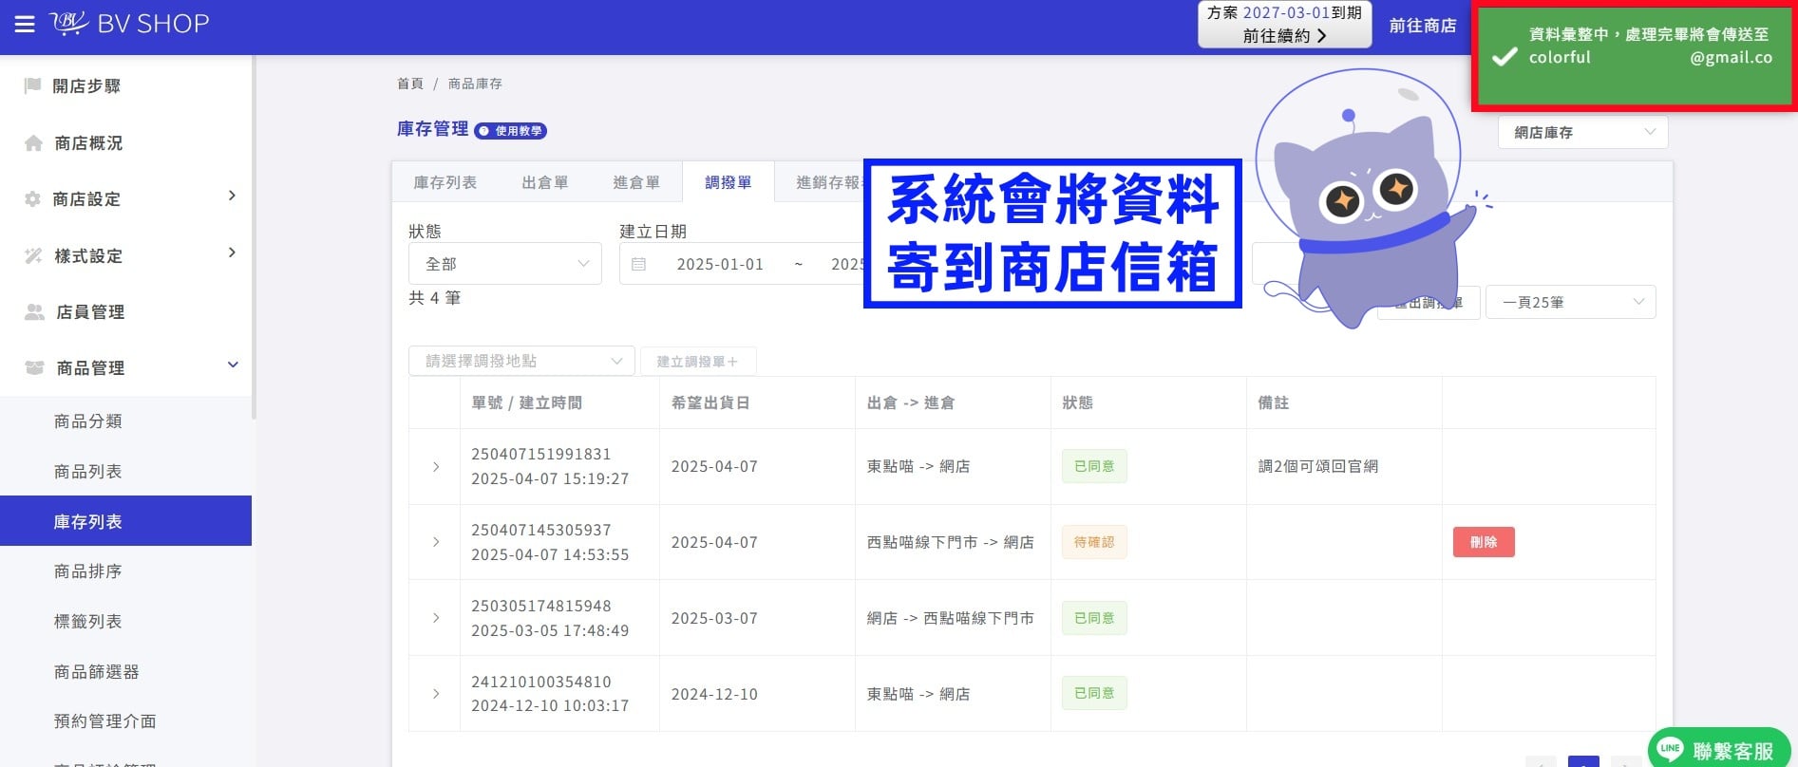Click the 建立調撥單＋ button
1798x767 pixels.
click(698, 361)
